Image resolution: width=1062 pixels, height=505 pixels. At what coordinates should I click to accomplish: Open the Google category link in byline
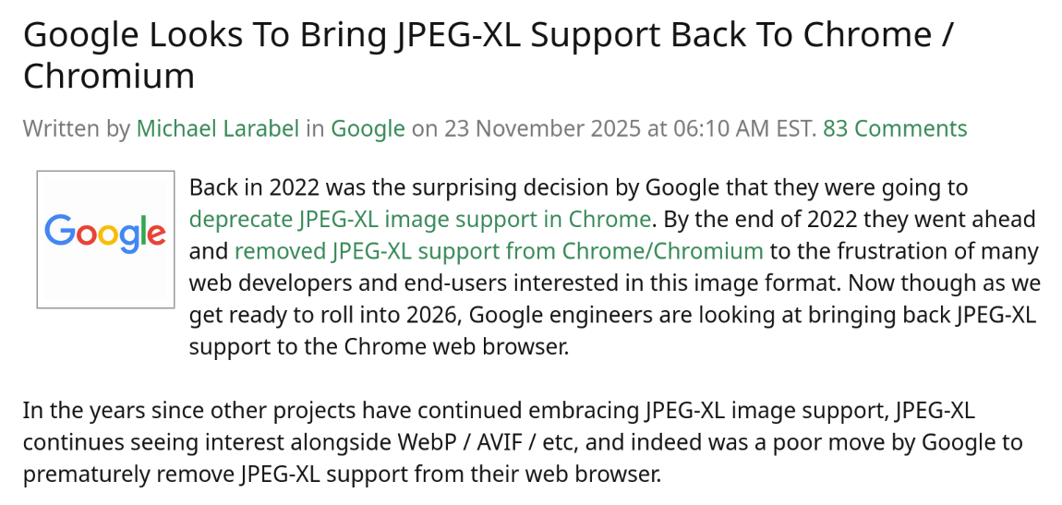click(x=368, y=128)
